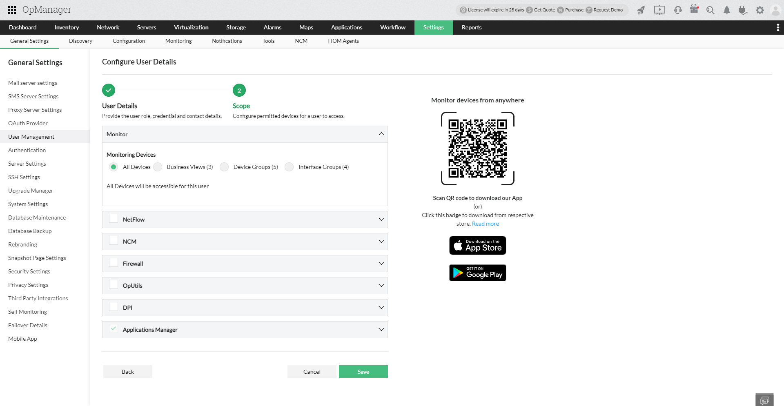The width and height of the screenshot is (784, 406).
Task: Click the Purchase cart icon
Action: click(x=560, y=10)
